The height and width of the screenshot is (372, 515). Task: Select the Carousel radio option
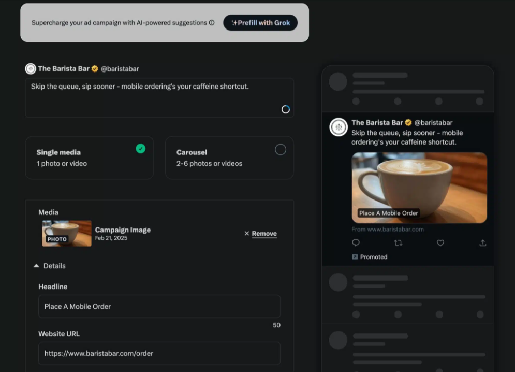[x=280, y=150]
